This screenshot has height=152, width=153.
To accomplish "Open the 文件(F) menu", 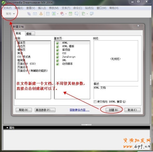I will (x=8, y=8).
